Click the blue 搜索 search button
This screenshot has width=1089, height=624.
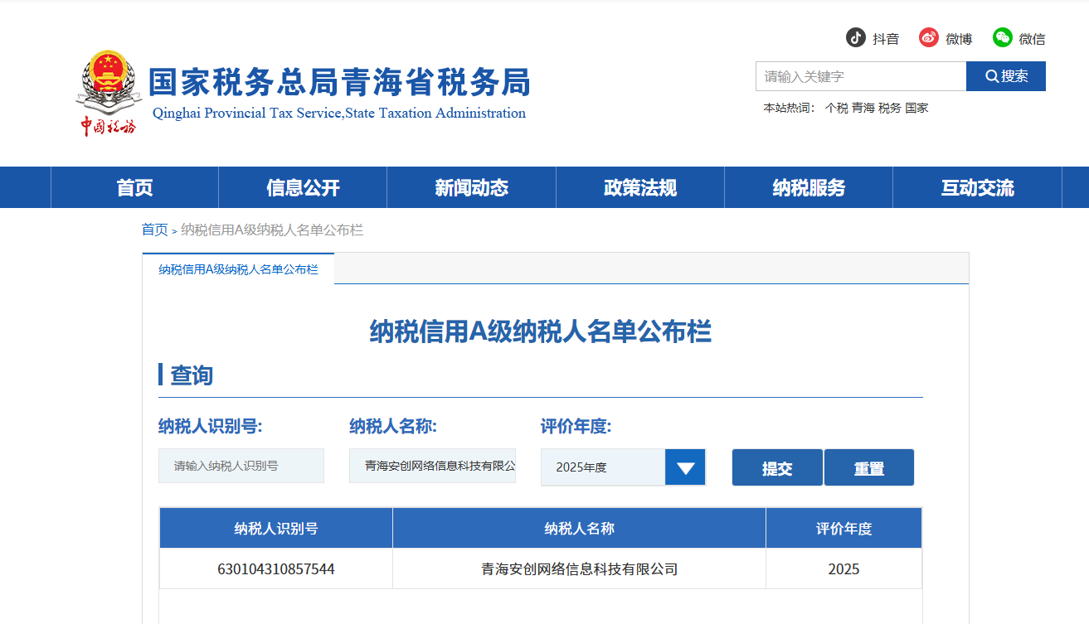click(1006, 76)
